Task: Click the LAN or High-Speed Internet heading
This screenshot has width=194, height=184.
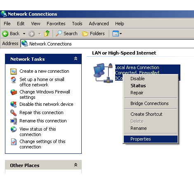Action: coord(124,53)
